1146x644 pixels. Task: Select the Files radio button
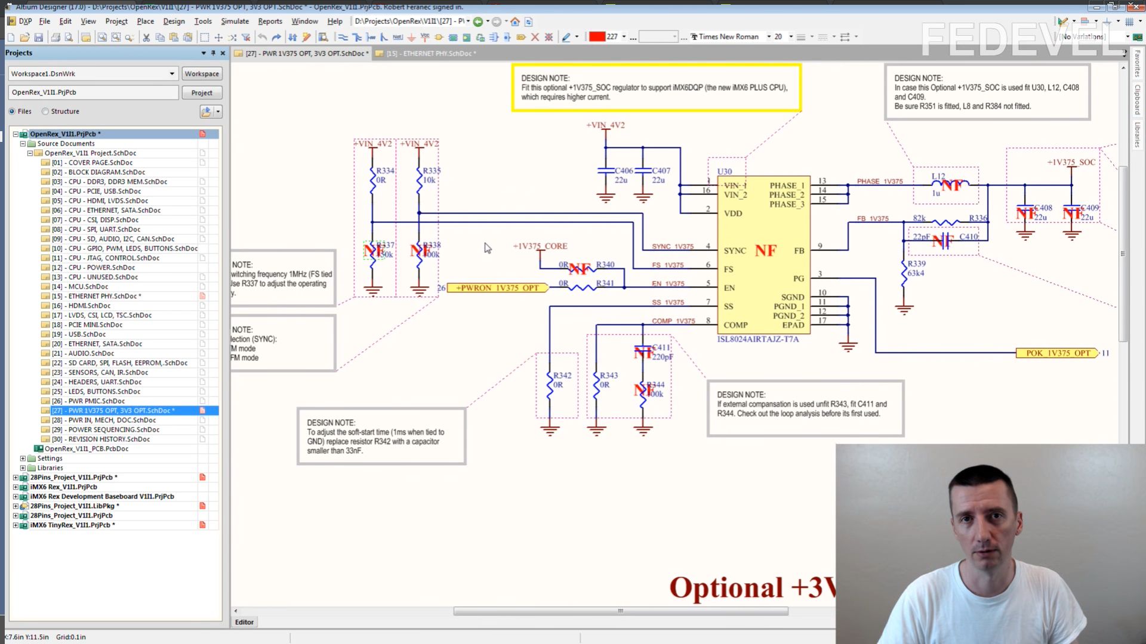click(12, 112)
